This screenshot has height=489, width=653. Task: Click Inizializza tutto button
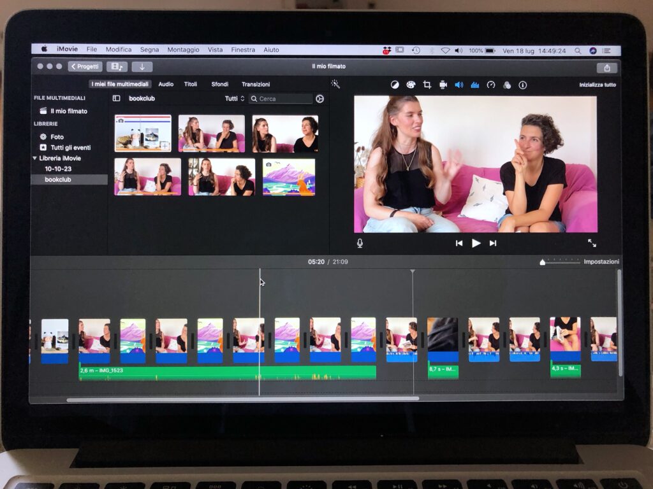(597, 85)
